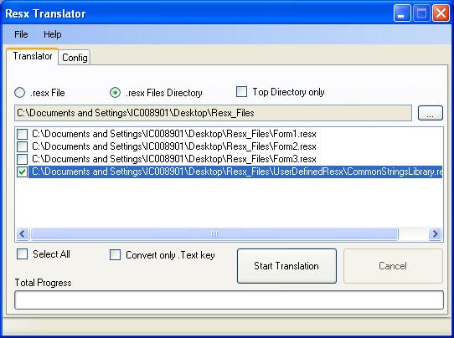Select the Translator tab

click(x=33, y=56)
